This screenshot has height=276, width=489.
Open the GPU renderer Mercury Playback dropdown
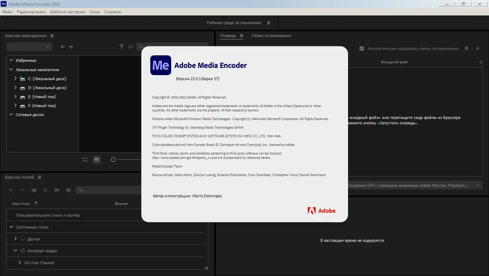click(x=413, y=185)
